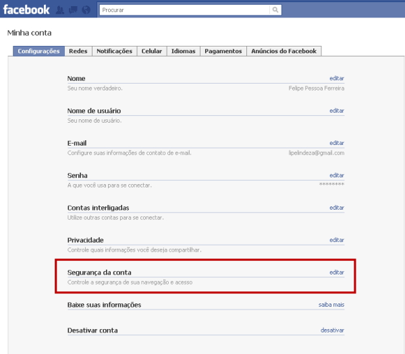Open the messages icon in header
This screenshot has width=405, height=354.
tap(73, 10)
